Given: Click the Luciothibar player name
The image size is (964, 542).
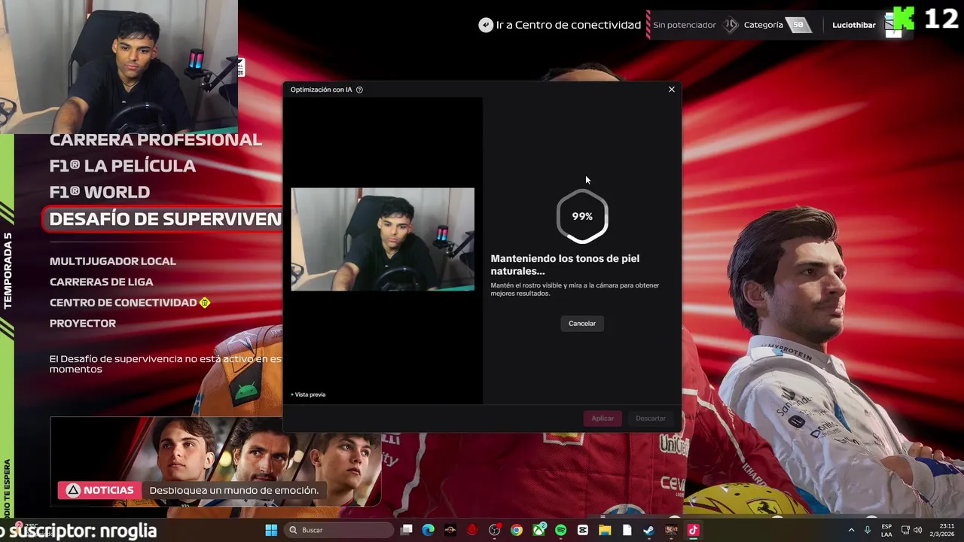Looking at the screenshot, I should coord(854,25).
